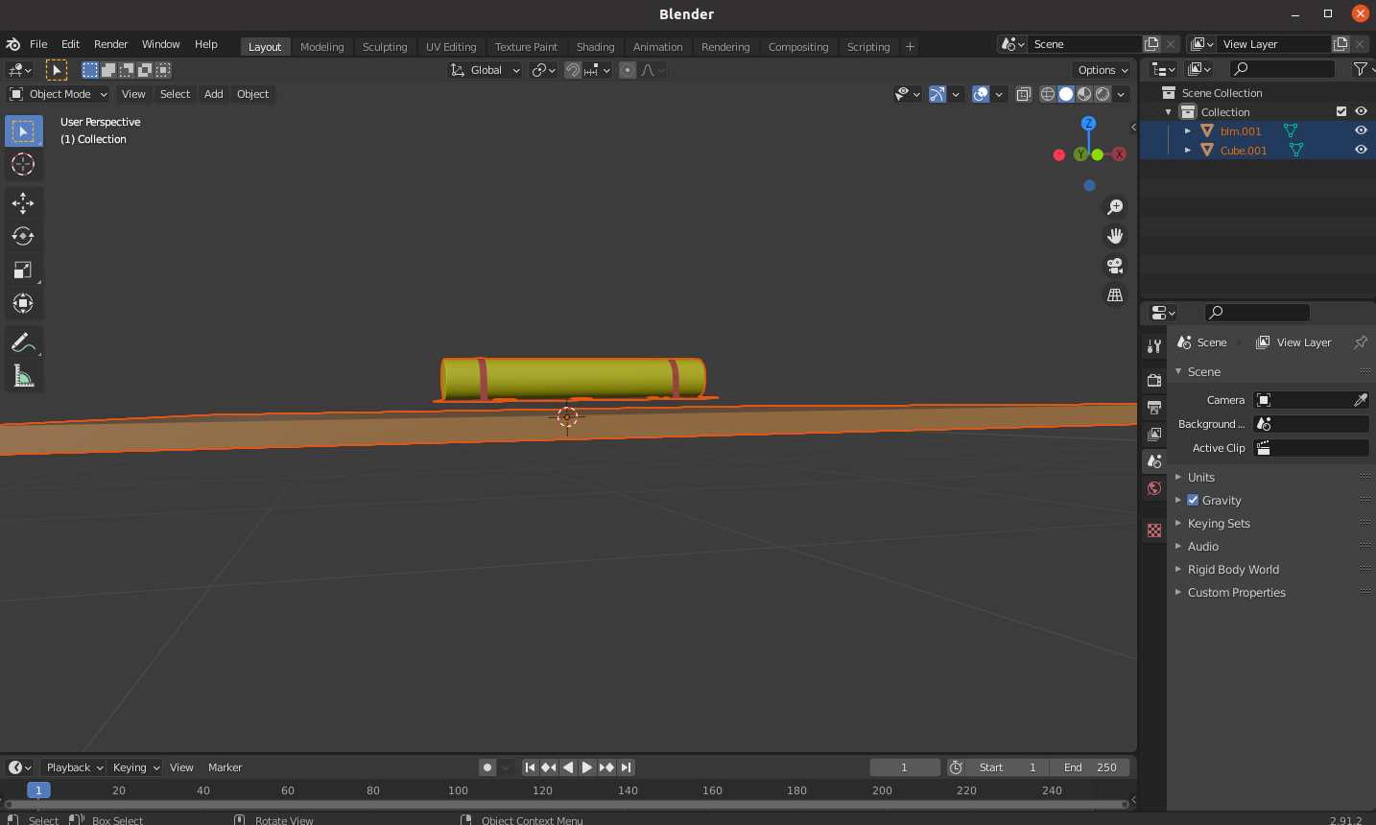Select the Annotate tool
This screenshot has width=1376, height=825.
coord(24,342)
